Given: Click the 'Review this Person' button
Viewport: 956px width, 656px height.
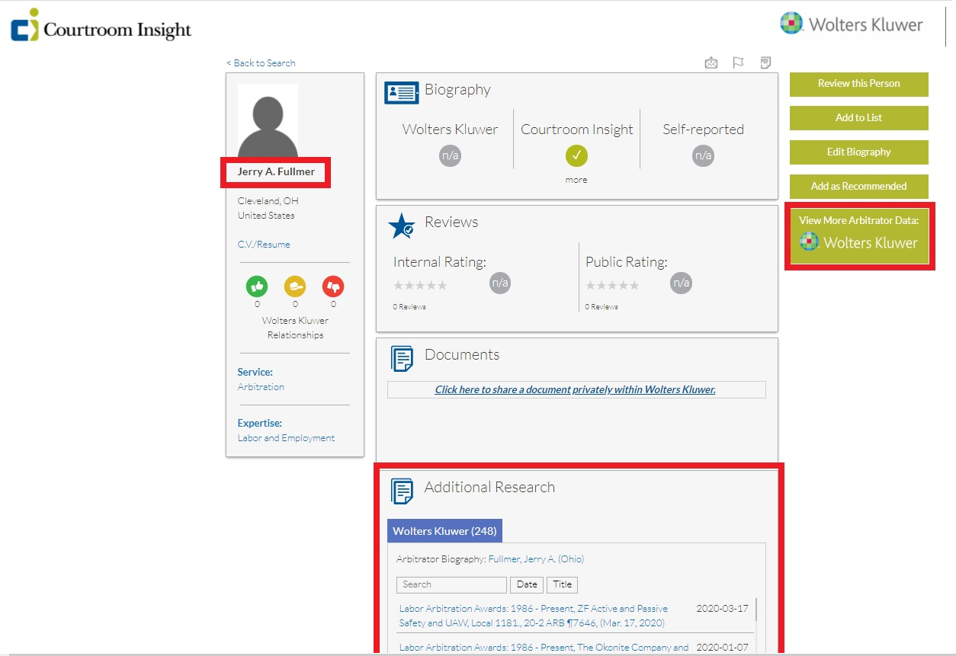Looking at the screenshot, I should click(858, 84).
